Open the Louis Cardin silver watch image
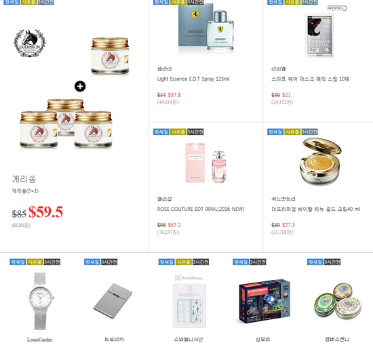373x345 pixels. [40, 301]
